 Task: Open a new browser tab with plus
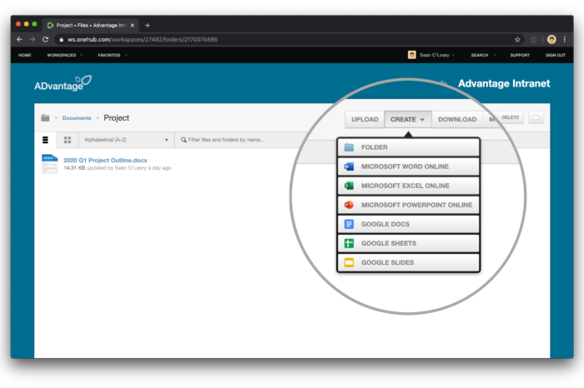148,25
